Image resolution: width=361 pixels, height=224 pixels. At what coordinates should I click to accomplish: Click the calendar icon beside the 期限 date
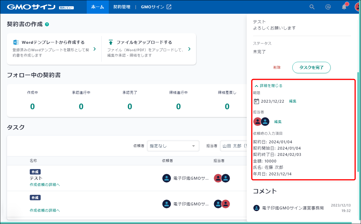[x=257, y=101]
